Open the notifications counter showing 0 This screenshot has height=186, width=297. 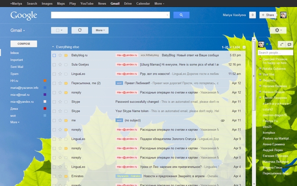(x=252, y=15)
